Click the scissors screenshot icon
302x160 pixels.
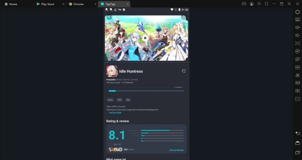tap(297, 75)
